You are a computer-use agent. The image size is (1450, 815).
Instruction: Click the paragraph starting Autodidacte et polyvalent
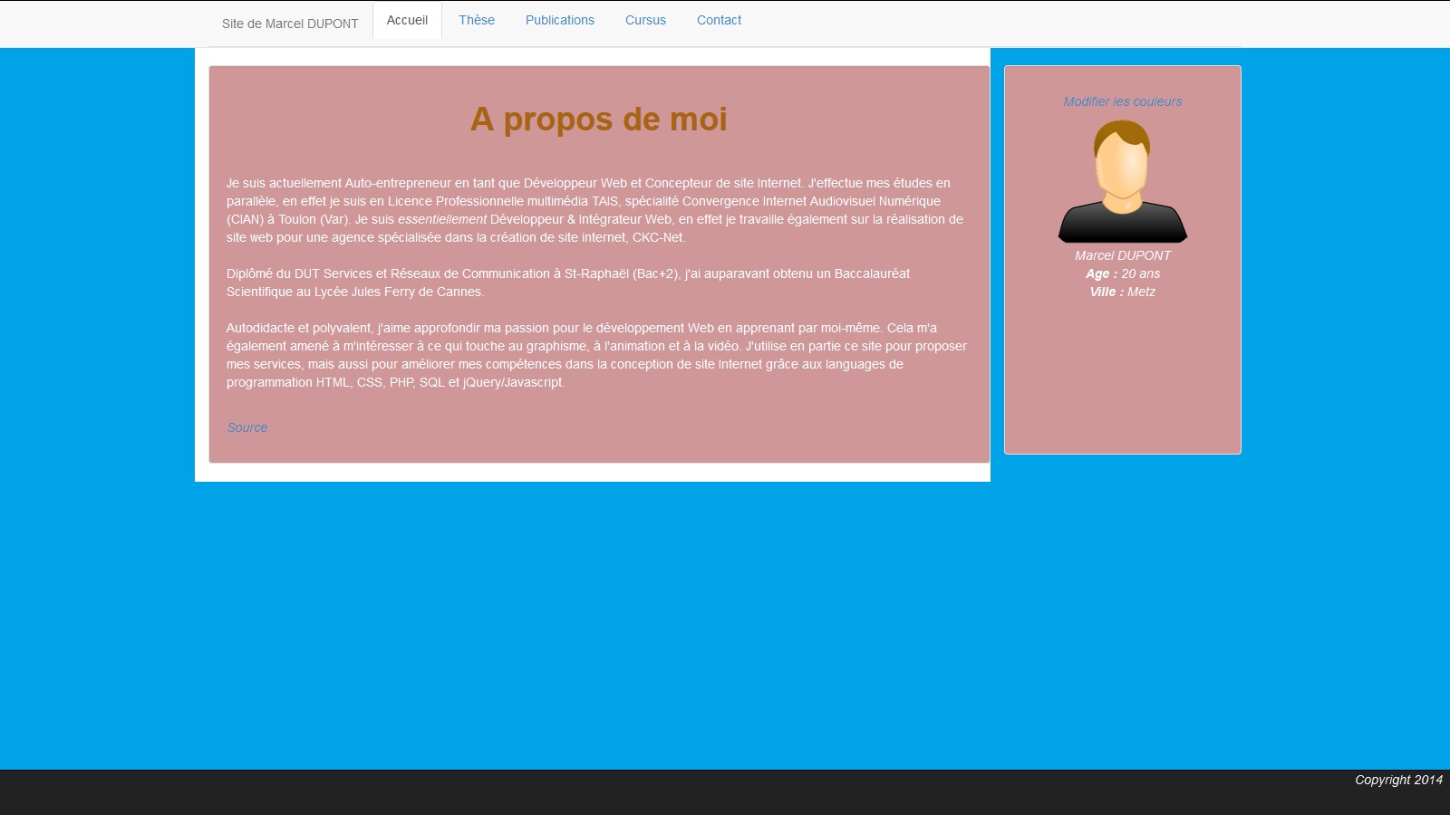[594, 355]
